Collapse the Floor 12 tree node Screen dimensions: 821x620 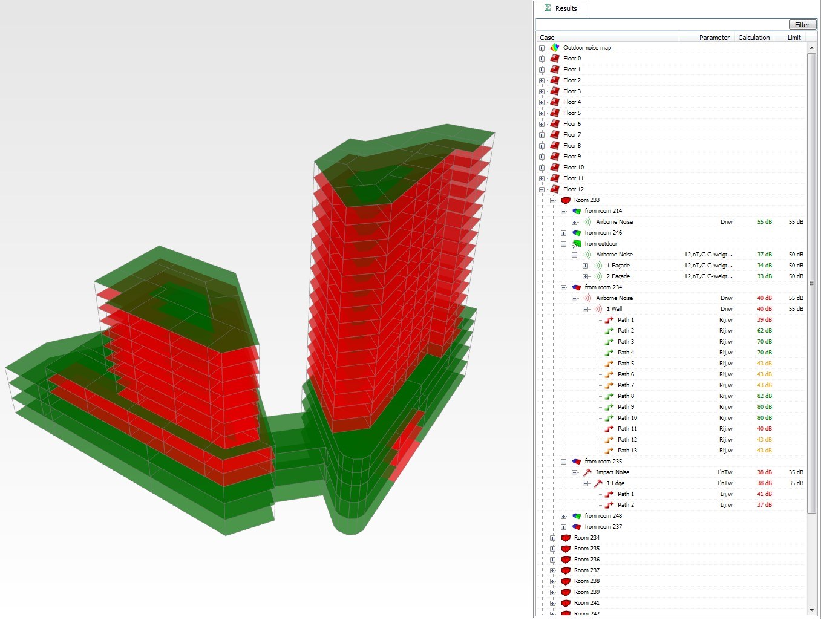pos(542,190)
